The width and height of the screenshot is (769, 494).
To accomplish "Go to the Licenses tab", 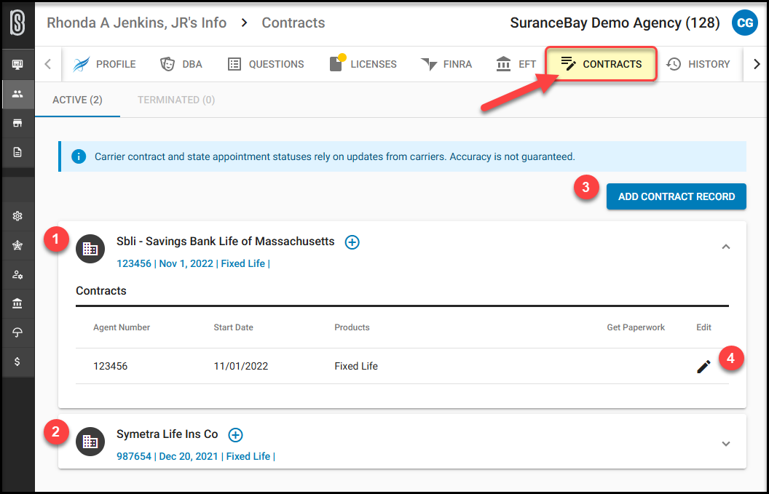I will click(363, 64).
